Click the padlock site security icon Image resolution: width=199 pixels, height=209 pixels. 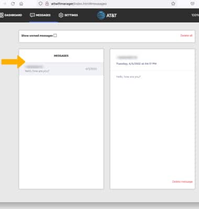coord(47,4)
